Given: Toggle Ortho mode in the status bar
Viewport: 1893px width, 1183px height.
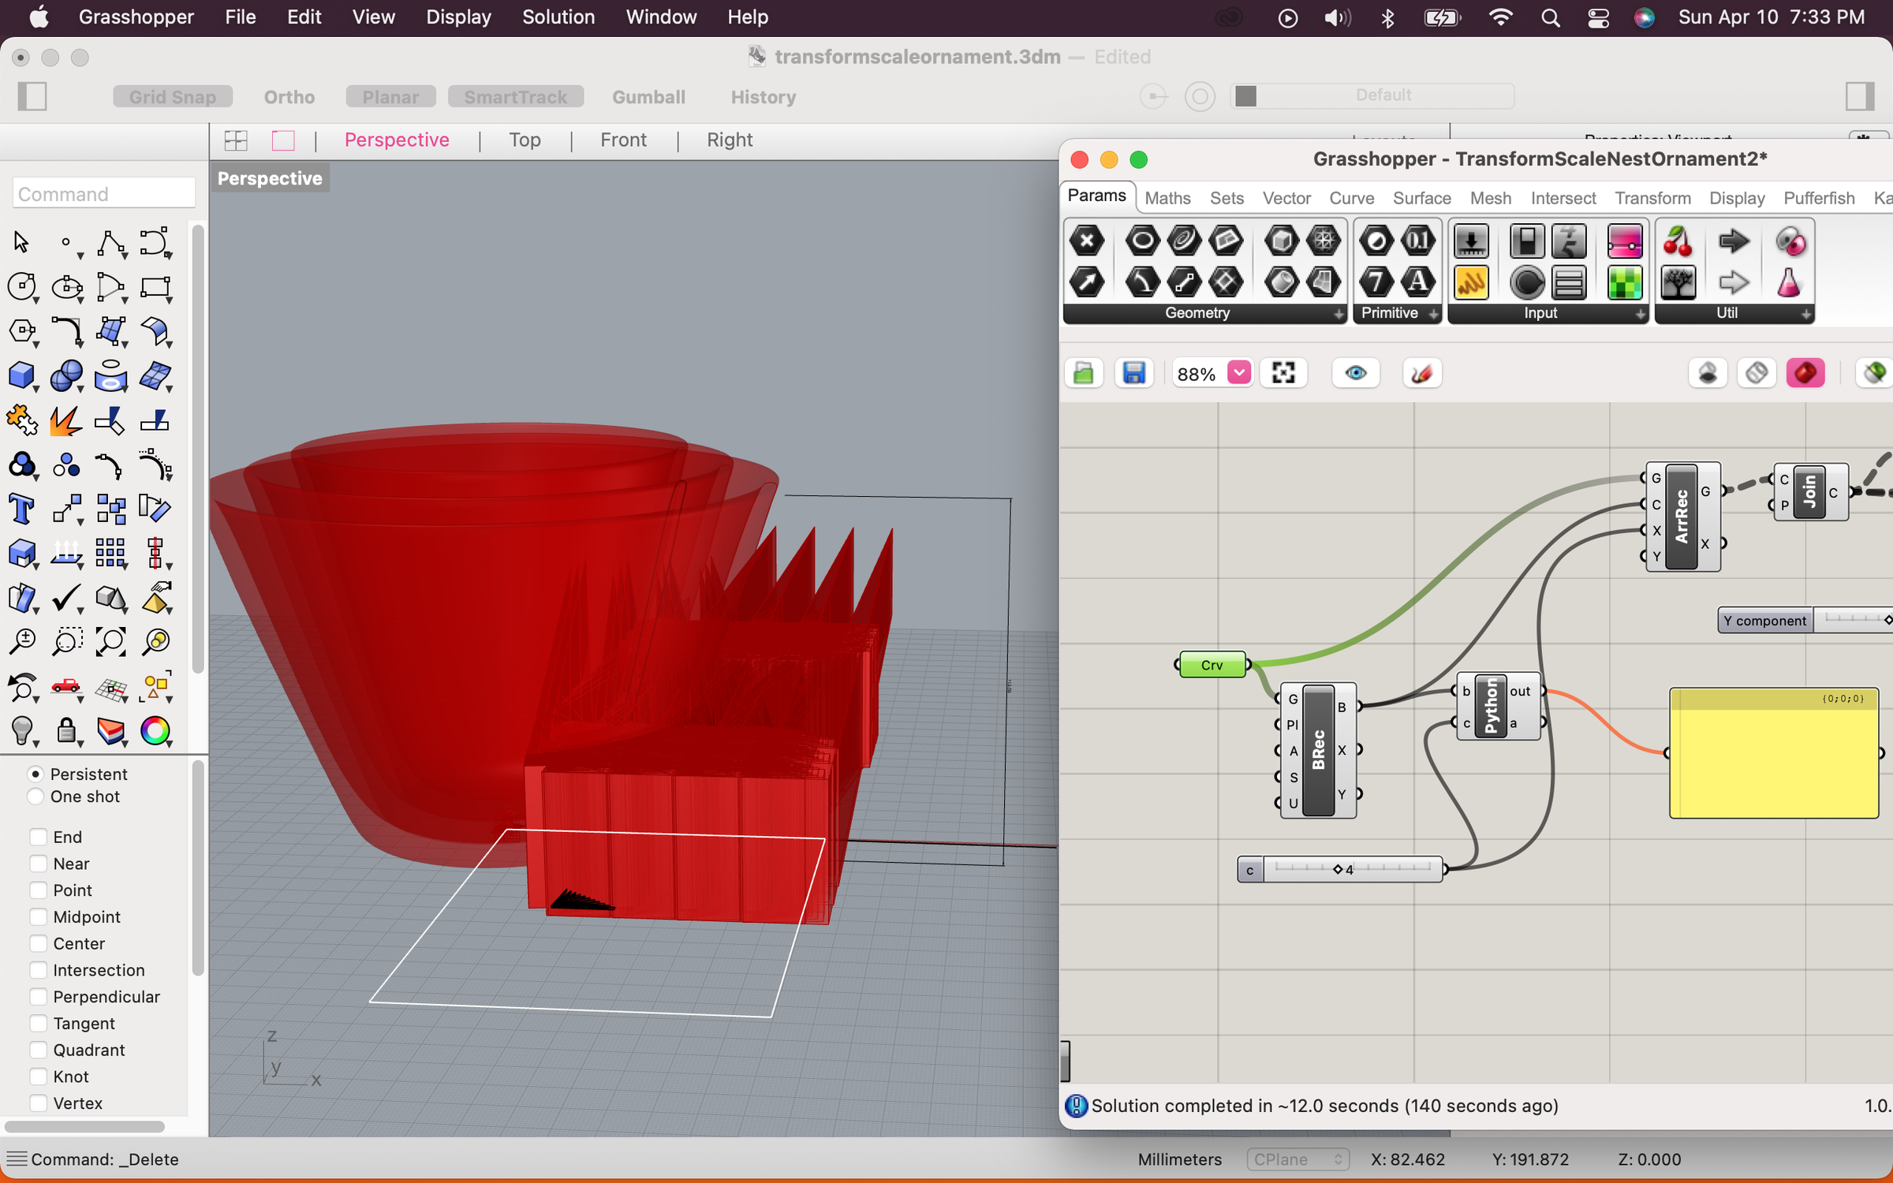Looking at the screenshot, I should [x=289, y=96].
